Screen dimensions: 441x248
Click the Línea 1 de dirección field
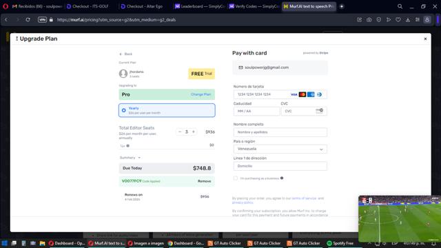point(280,166)
